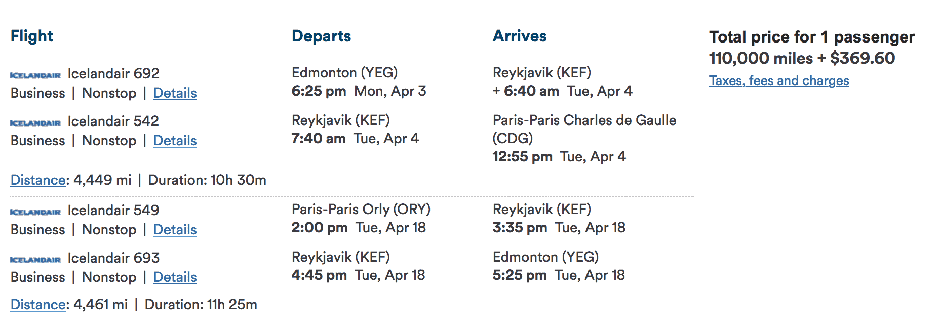This screenshot has height=334, width=939.
Task: Click the Departs column header
Action: (321, 36)
